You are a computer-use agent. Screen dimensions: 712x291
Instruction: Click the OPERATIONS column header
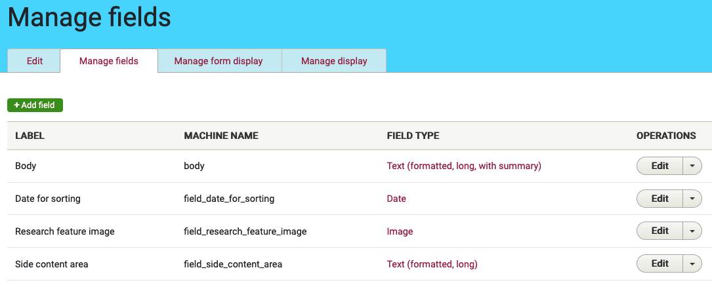pyautogui.click(x=666, y=136)
